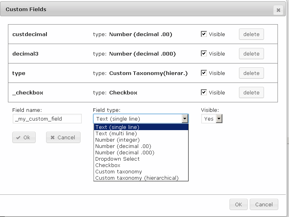This screenshot has height=217, width=289.
Task: Remove the _checkbox field via delete
Action: 251,92
